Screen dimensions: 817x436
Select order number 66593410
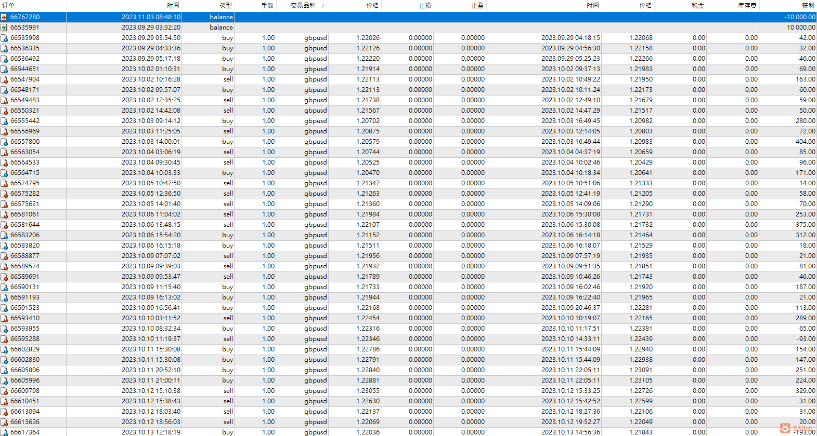pos(25,318)
